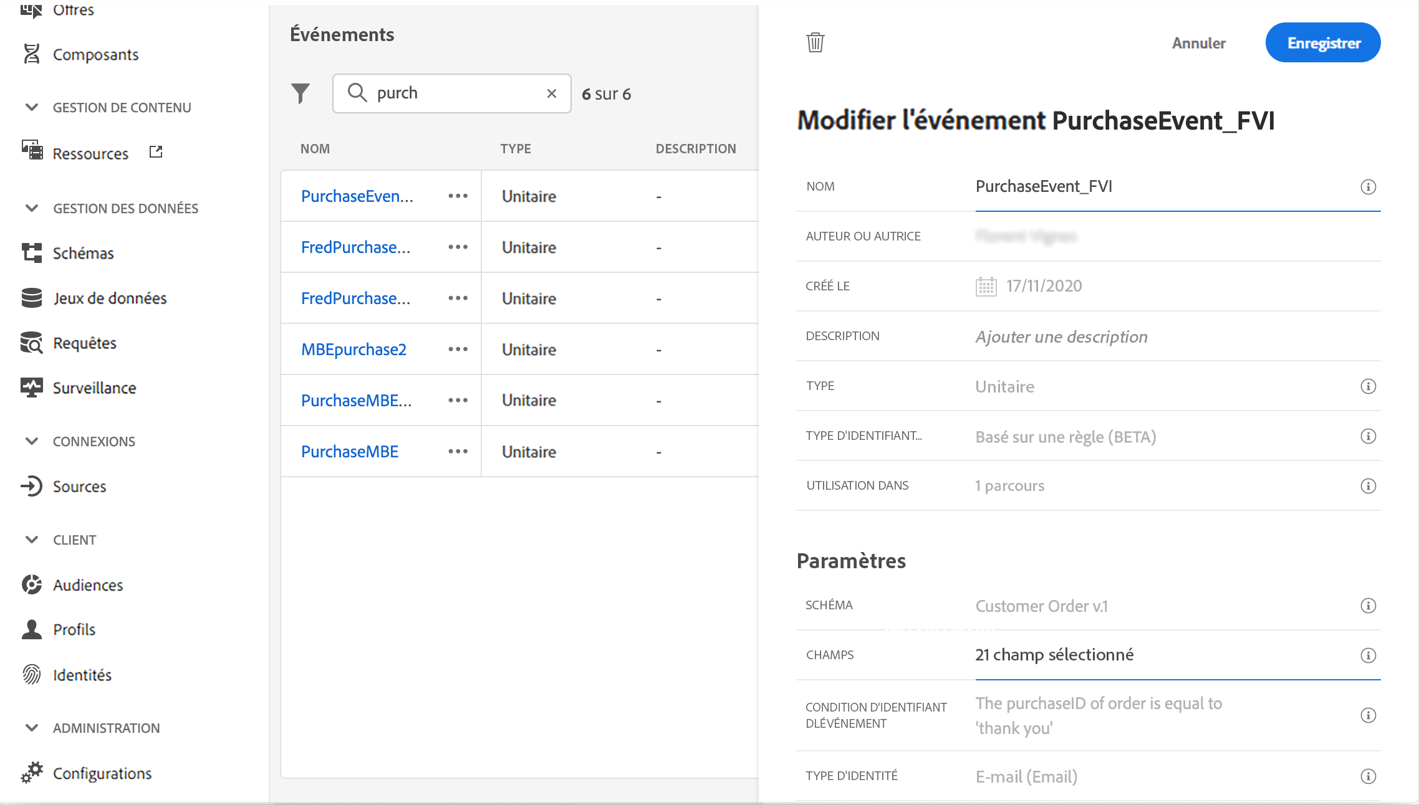Image resolution: width=1419 pixels, height=805 pixels.
Task: Open more options for PurchaseMBE row
Action: coord(458,452)
